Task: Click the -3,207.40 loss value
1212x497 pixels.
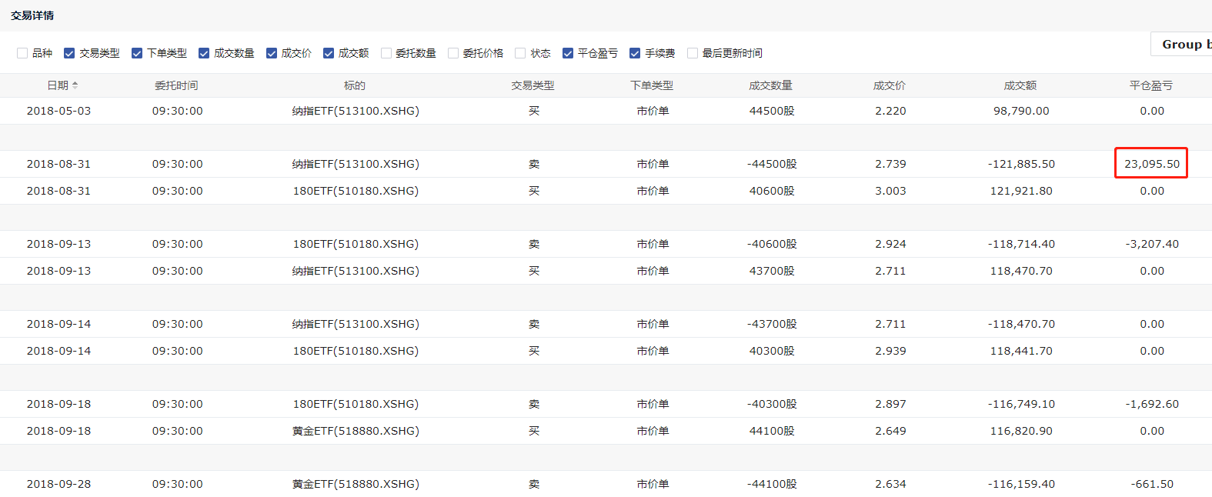Action: coord(1152,244)
